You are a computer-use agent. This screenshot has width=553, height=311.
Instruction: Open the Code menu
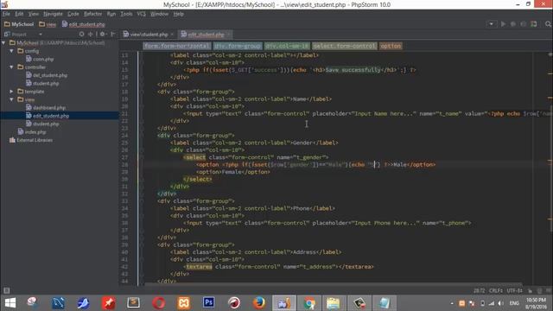(73, 14)
